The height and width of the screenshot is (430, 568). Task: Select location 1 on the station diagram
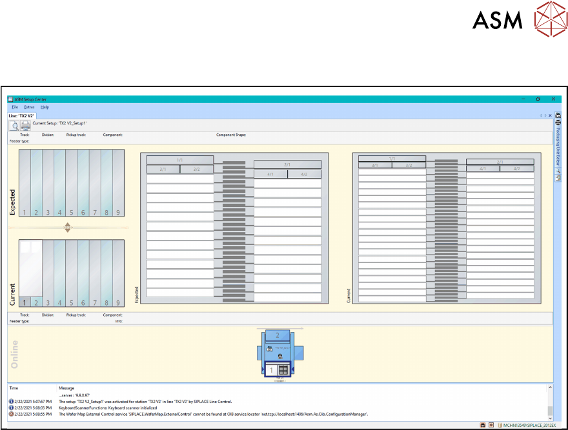coord(272,370)
